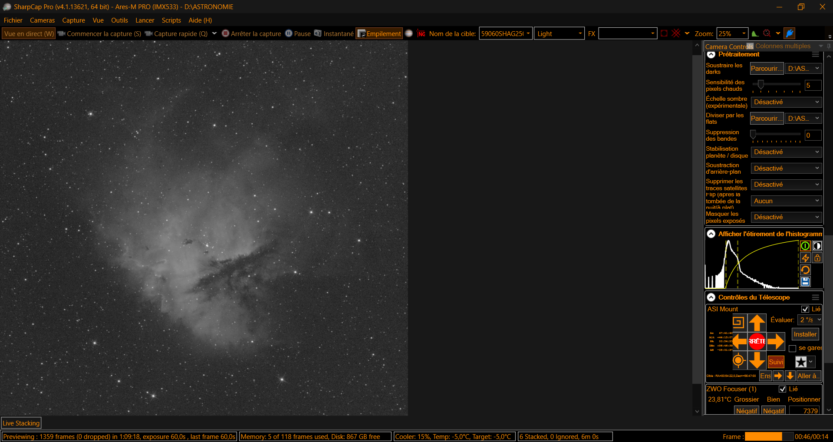Click the orange right arrow in direction pad
The height and width of the screenshot is (442, 833).
point(776,342)
